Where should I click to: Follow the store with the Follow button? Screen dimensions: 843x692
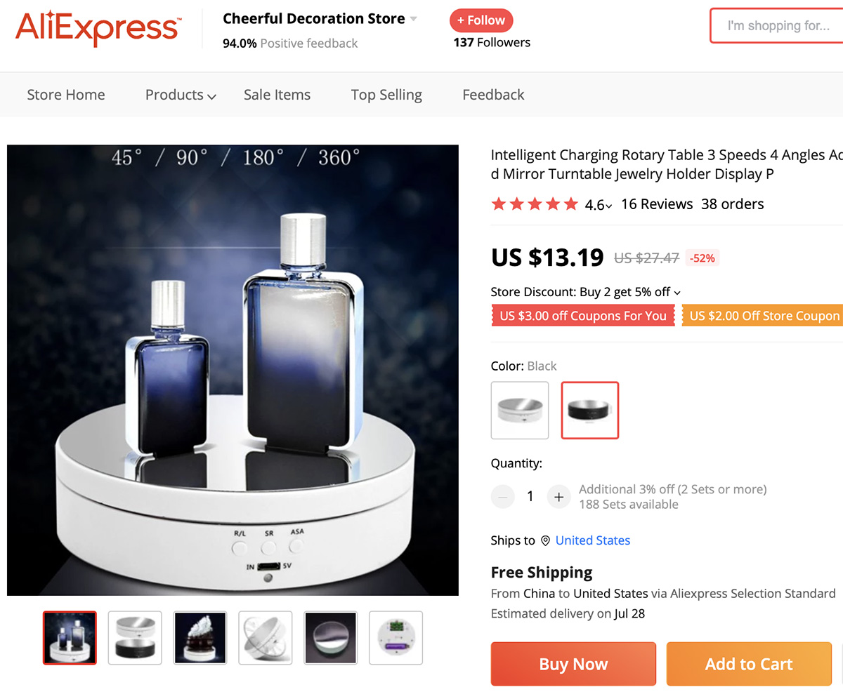pos(481,20)
